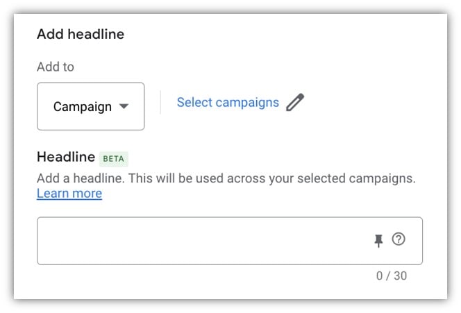Viewport: 461px width, 313px height.
Task: Follow the Learn more link
Action: (69, 194)
